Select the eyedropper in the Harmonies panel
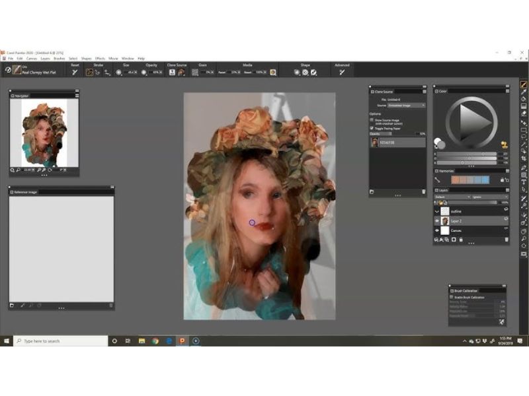 coord(436,179)
